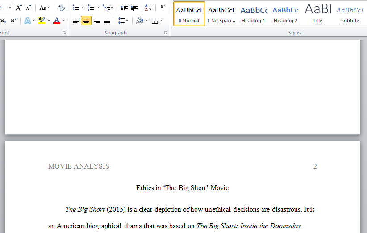This screenshot has width=367, height=233.
Task: Toggle Show/Hide paragraph marks
Action: (163, 8)
